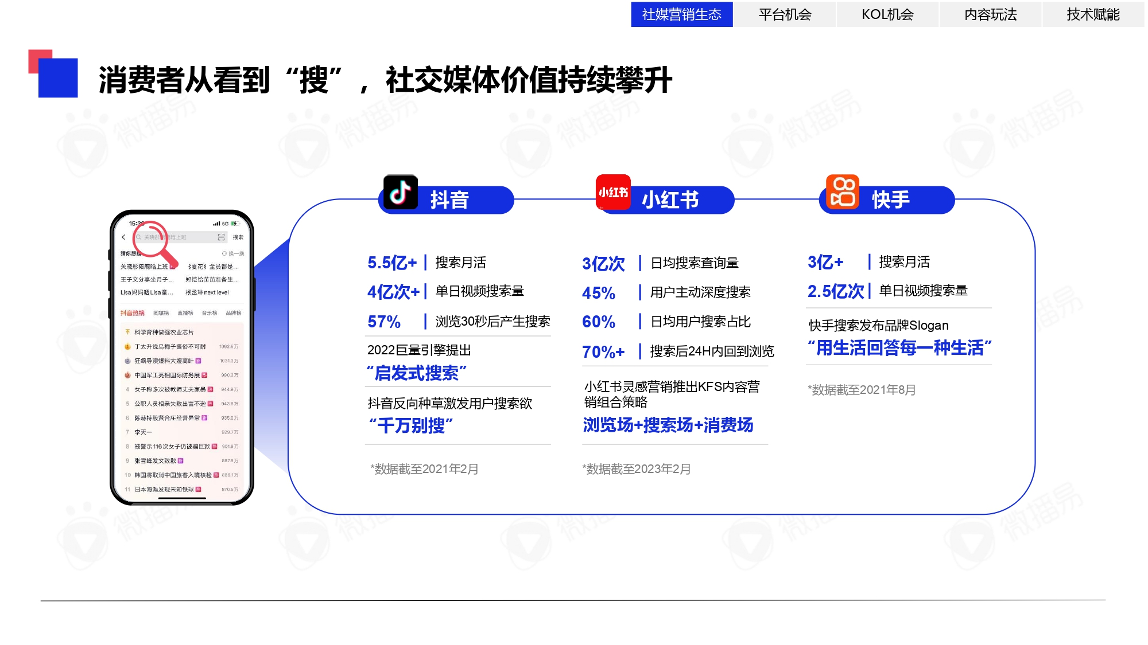Tap the scan icon in phone search bar
The width and height of the screenshot is (1148, 645).
click(x=221, y=237)
